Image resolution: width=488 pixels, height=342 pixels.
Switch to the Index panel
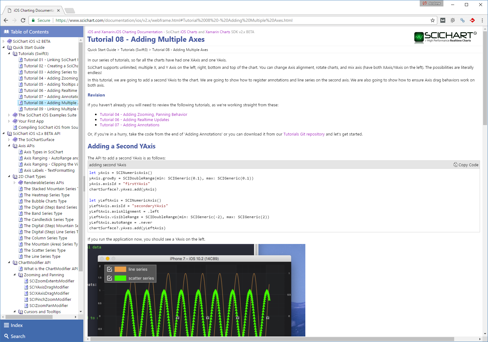pyautogui.click(x=42, y=325)
